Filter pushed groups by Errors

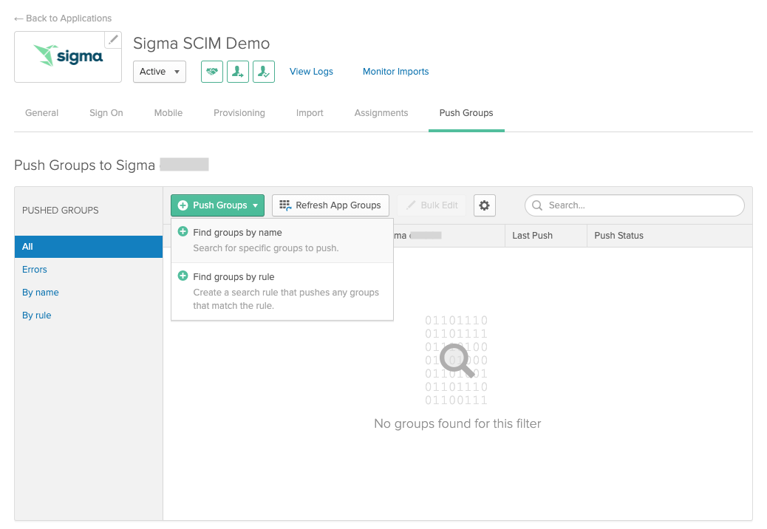point(34,270)
